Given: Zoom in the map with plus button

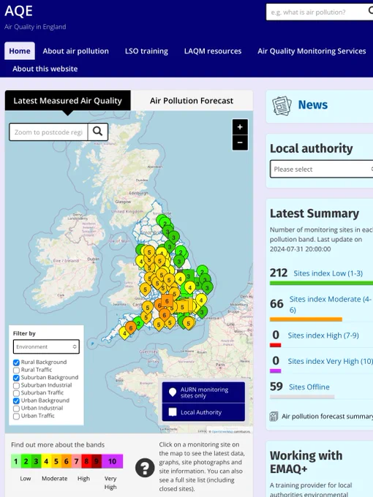Looking at the screenshot, I should [240, 127].
